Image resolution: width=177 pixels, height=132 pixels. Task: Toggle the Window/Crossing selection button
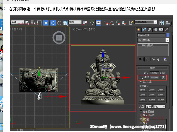point(46,23)
